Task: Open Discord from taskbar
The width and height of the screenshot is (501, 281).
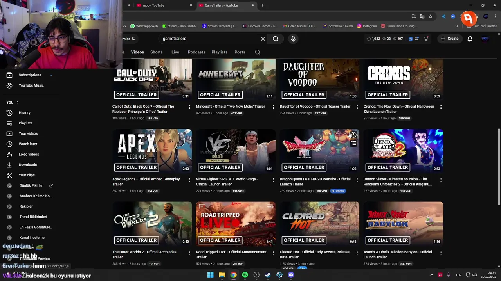Action: (291, 275)
